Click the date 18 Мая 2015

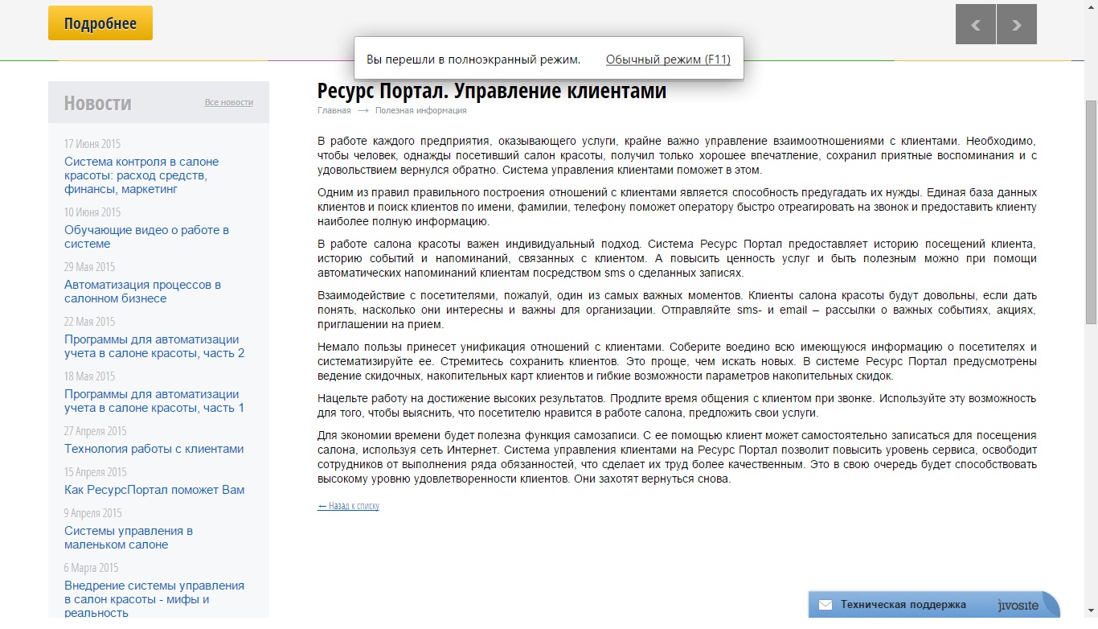pyautogui.click(x=89, y=376)
